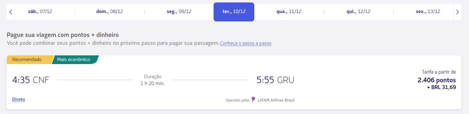Click the LATAM Airlines logo icon
The width and height of the screenshot is (469, 114).
pyautogui.click(x=253, y=100)
